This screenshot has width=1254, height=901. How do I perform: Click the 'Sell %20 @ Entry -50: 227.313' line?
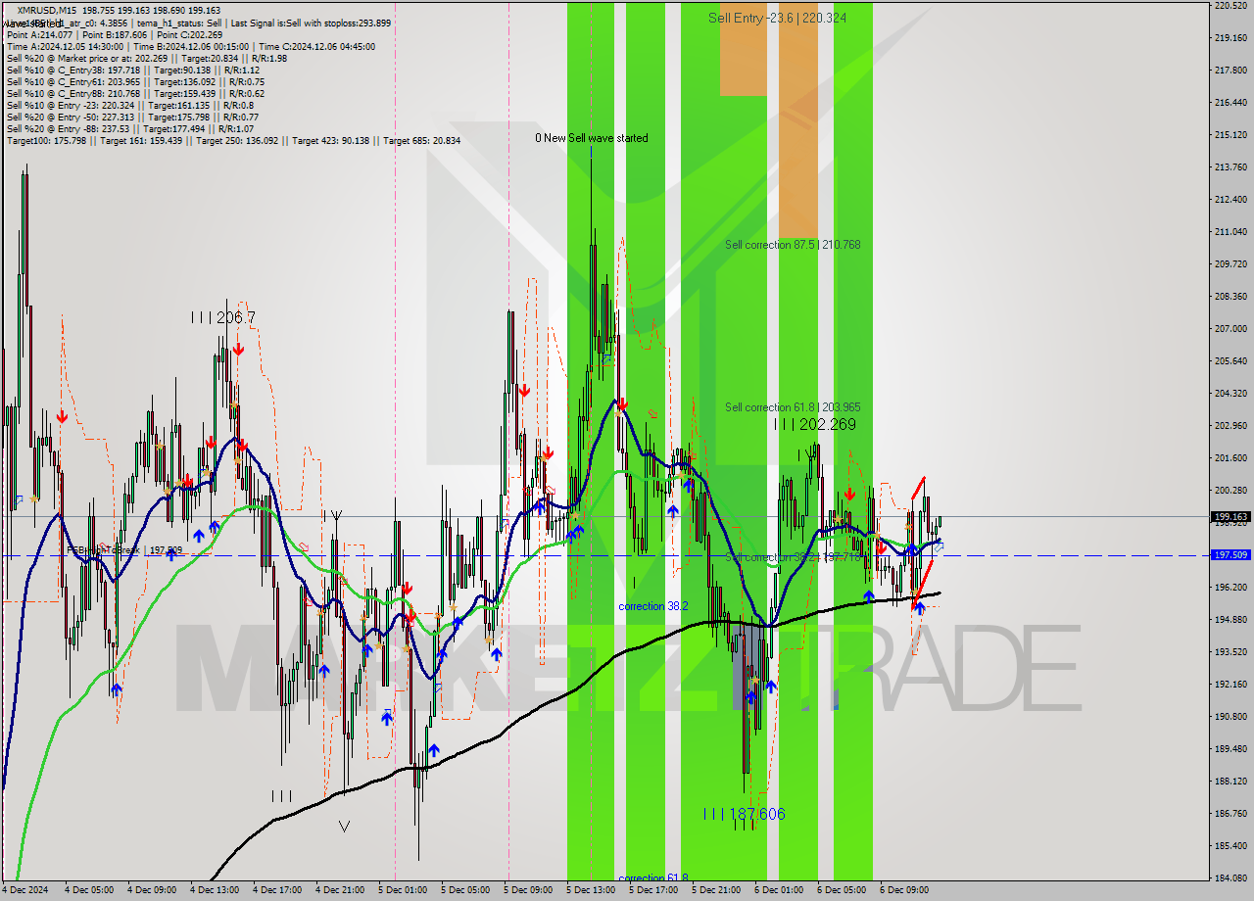pos(132,117)
